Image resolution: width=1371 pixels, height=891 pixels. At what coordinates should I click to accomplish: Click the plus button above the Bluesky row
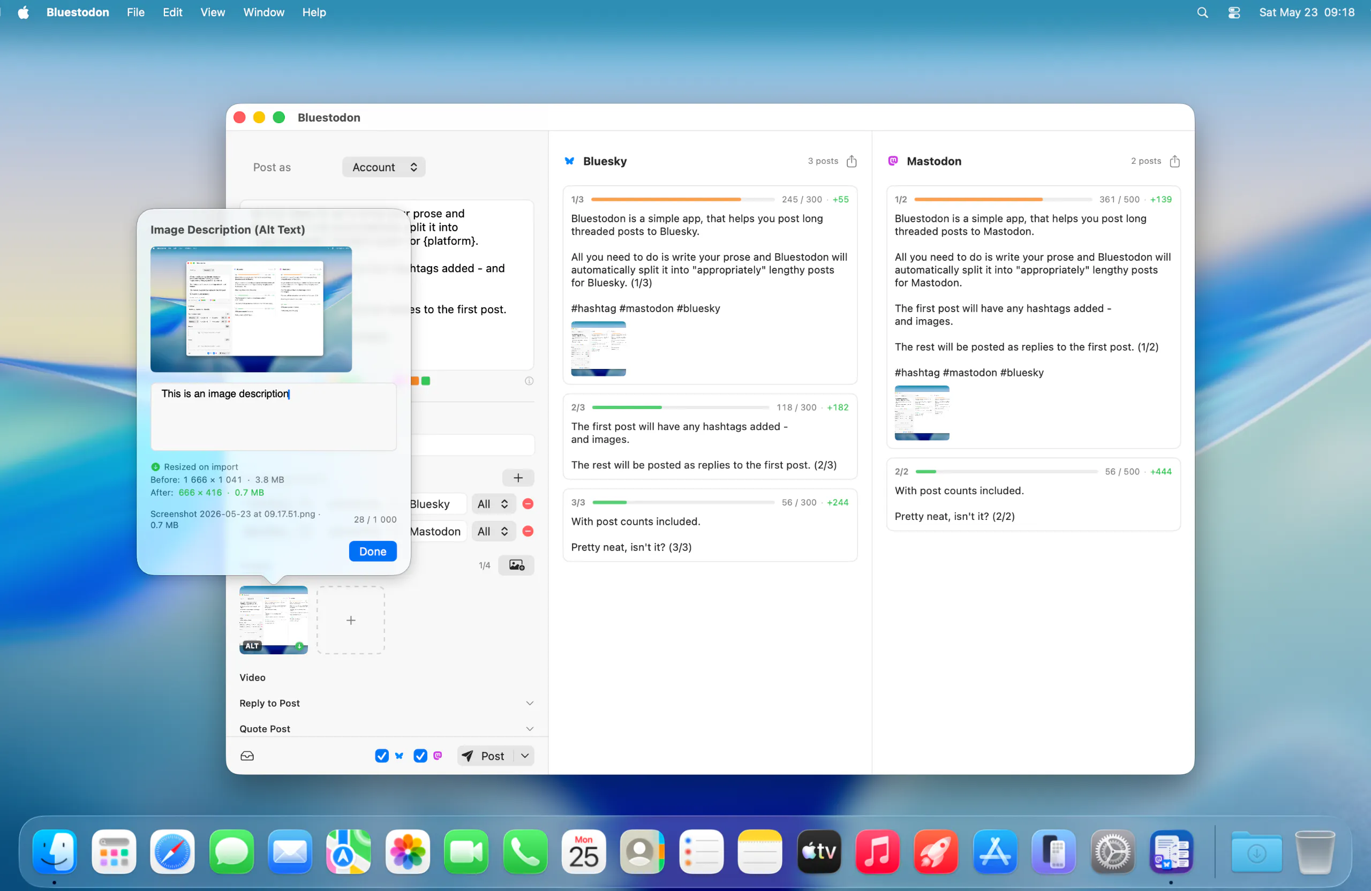click(x=518, y=478)
